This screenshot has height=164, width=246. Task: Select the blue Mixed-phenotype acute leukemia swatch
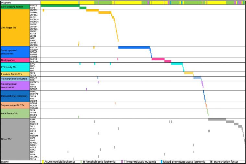tap(161, 161)
